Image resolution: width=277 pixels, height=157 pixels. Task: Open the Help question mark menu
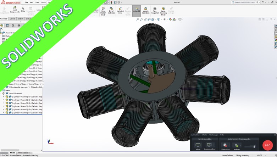(x=263, y=2)
